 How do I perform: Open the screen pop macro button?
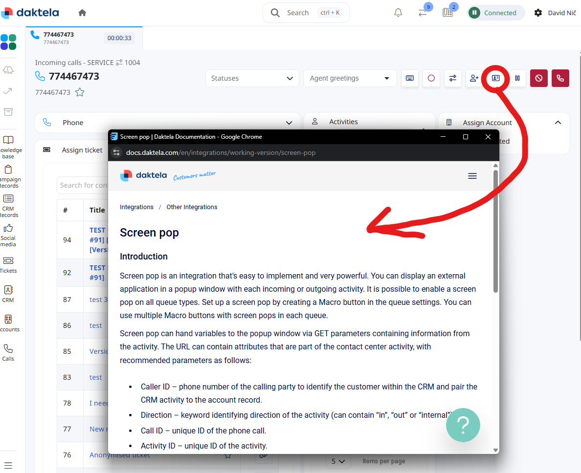click(495, 78)
